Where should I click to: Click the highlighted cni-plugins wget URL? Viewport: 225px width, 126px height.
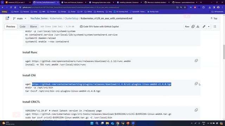click(102, 84)
